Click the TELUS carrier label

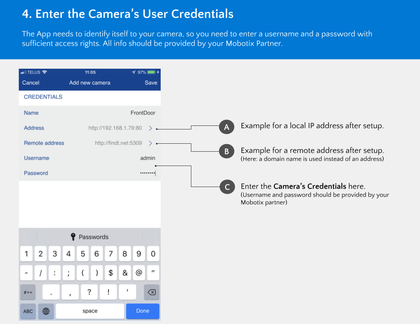[x=34, y=72]
